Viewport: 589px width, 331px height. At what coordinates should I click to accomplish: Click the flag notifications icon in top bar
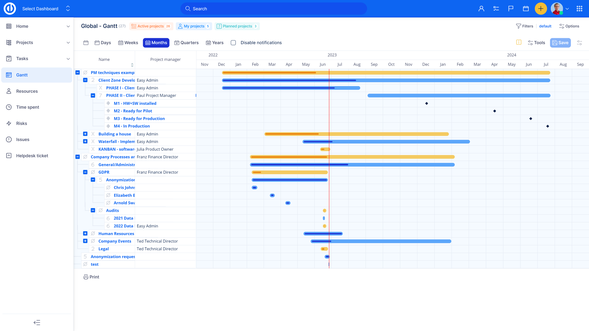(x=511, y=8)
